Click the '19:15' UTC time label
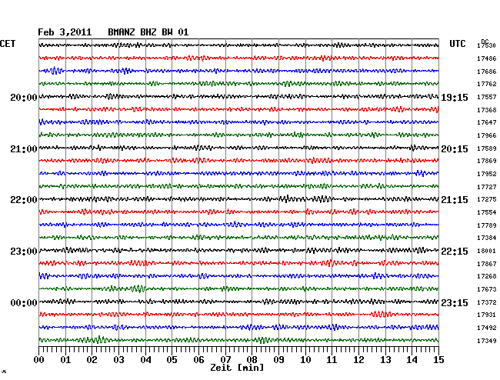 (455, 98)
